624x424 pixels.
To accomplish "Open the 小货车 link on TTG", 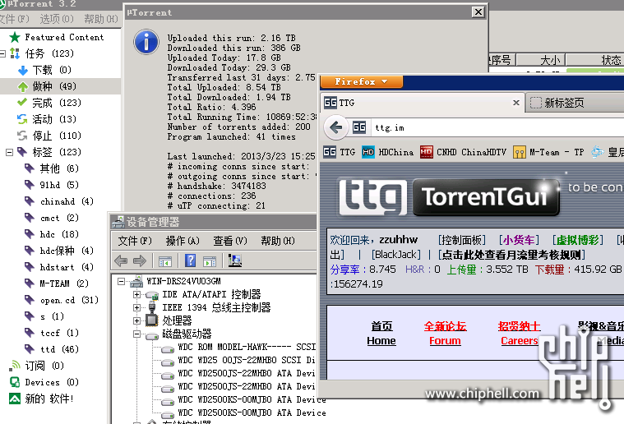I will (519, 240).
